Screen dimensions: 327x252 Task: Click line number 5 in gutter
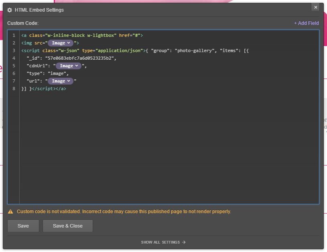click(14, 66)
